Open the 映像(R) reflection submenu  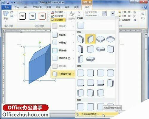point(63,43)
